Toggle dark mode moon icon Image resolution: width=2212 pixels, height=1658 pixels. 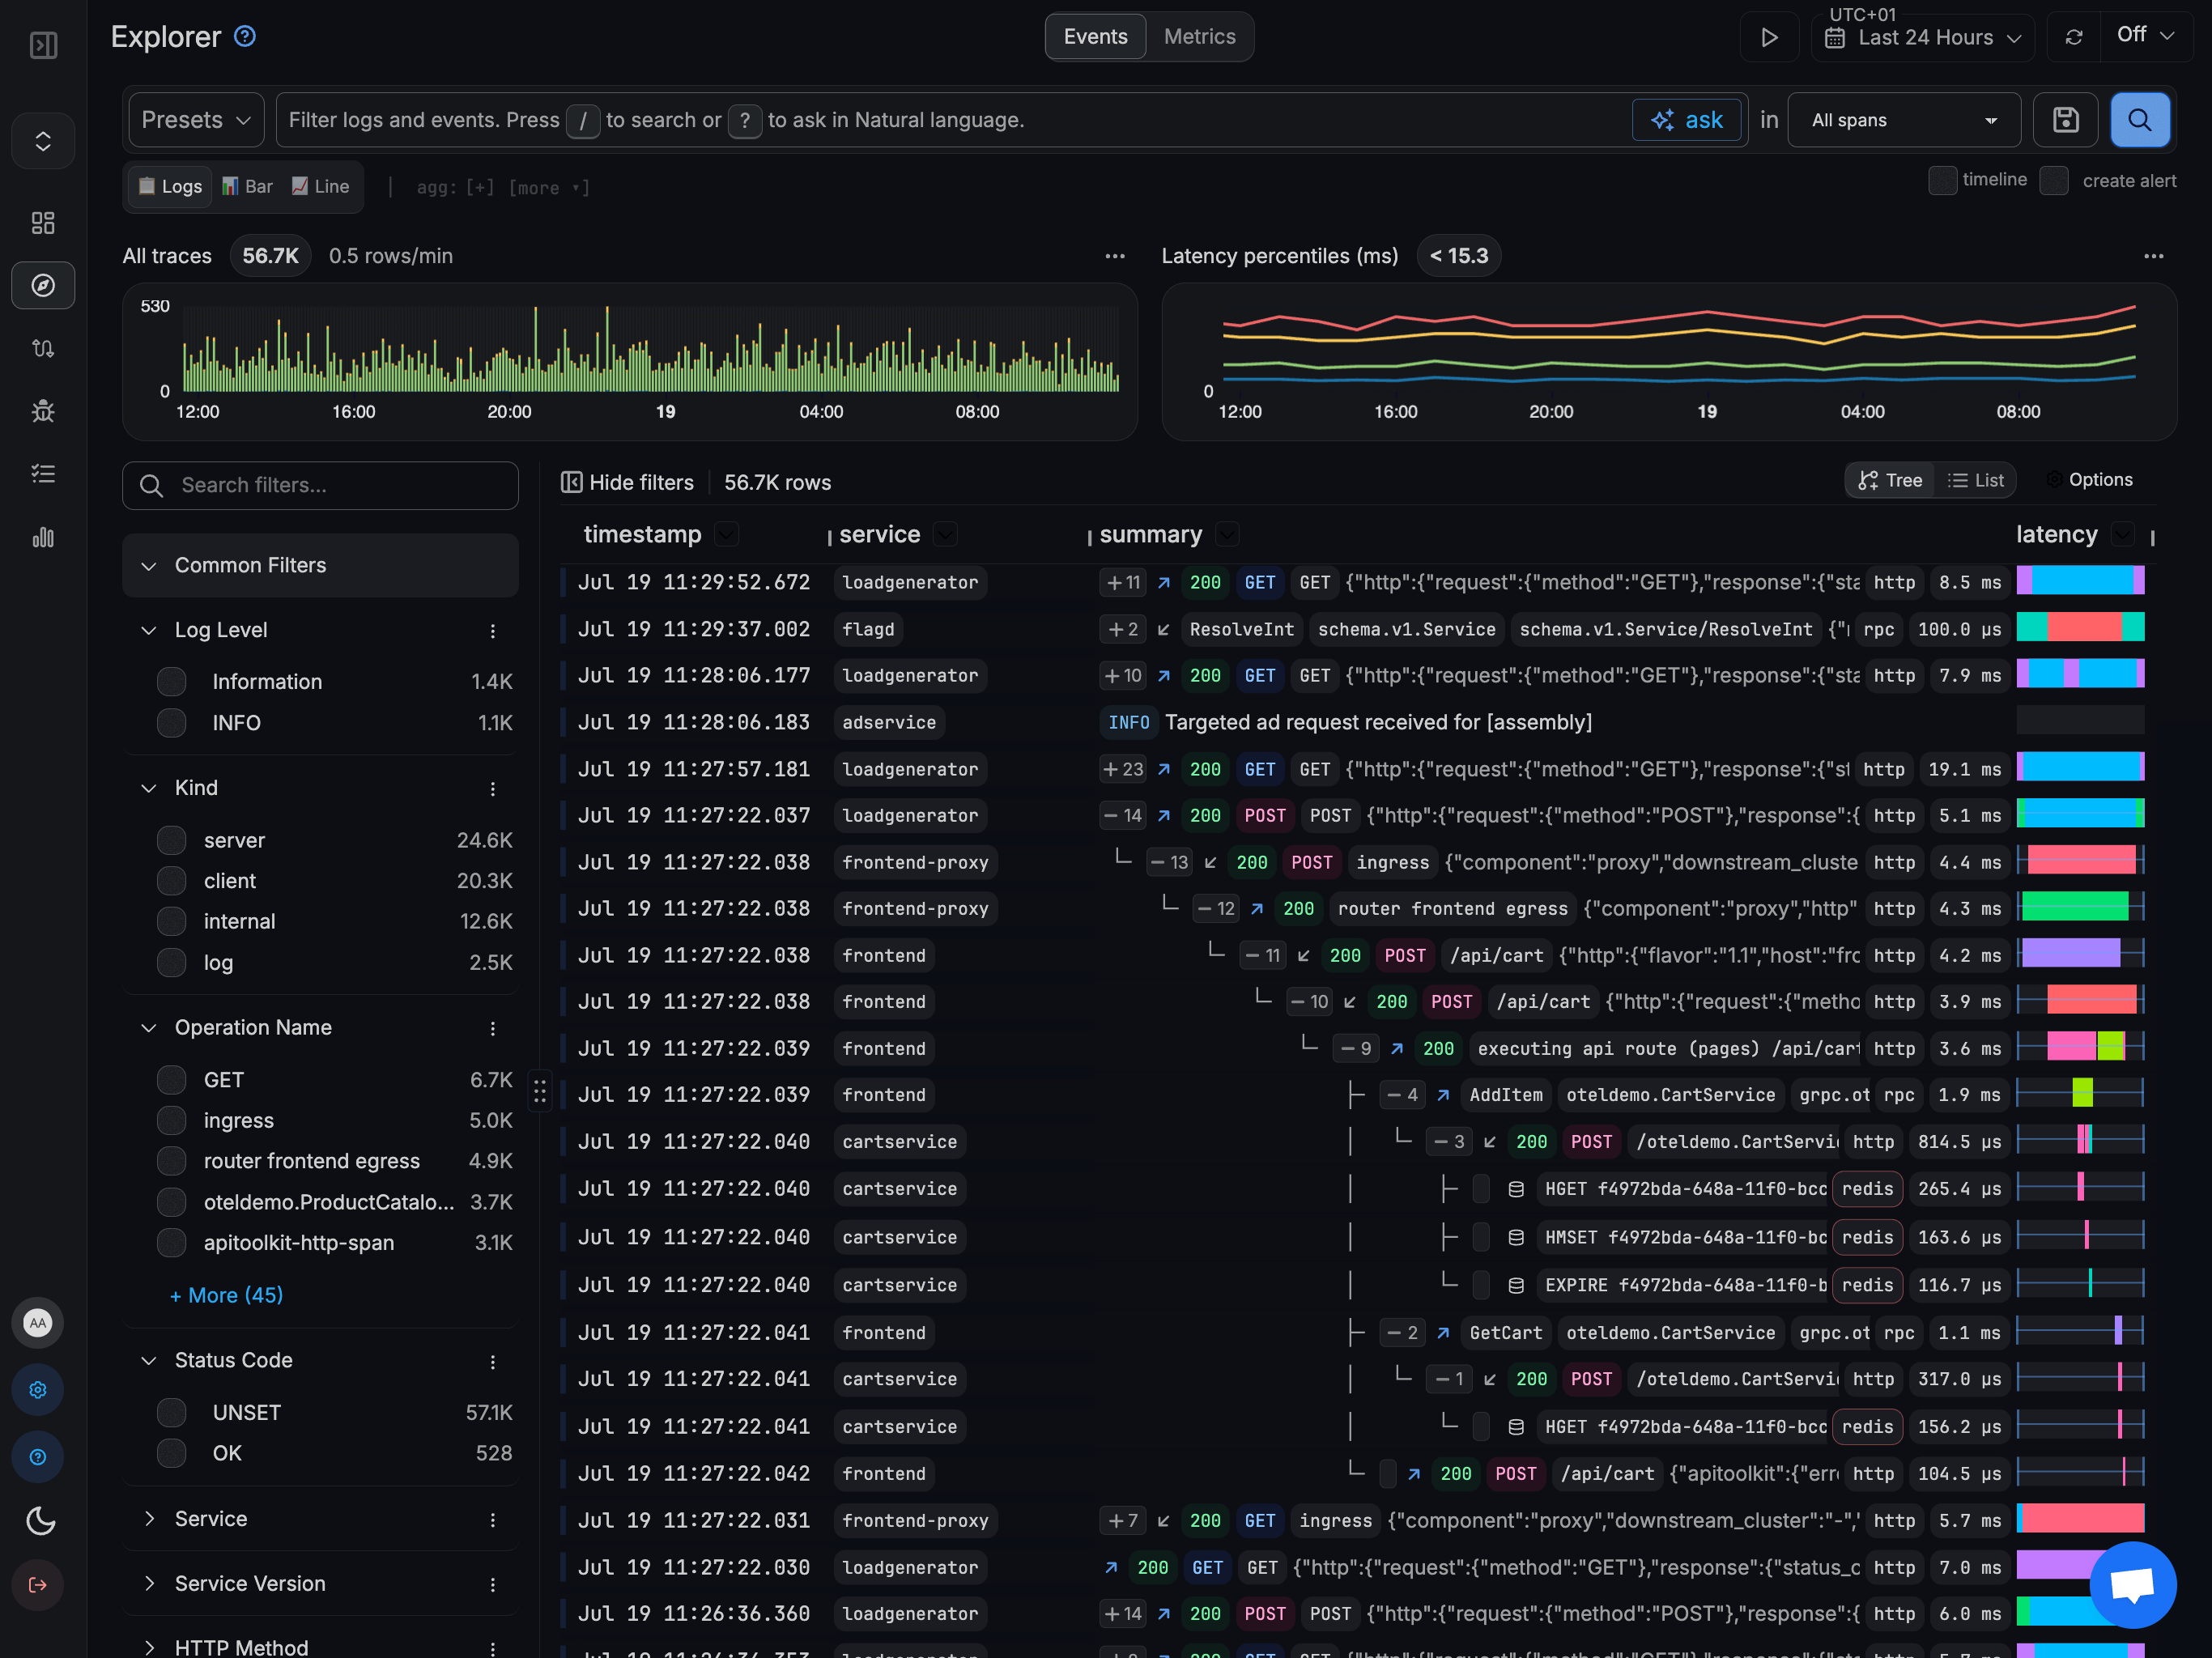[40, 1521]
